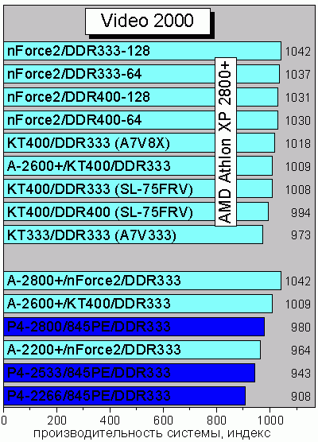Select the nForce2/DDR333-128 bar

pyautogui.click(x=142, y=51)
